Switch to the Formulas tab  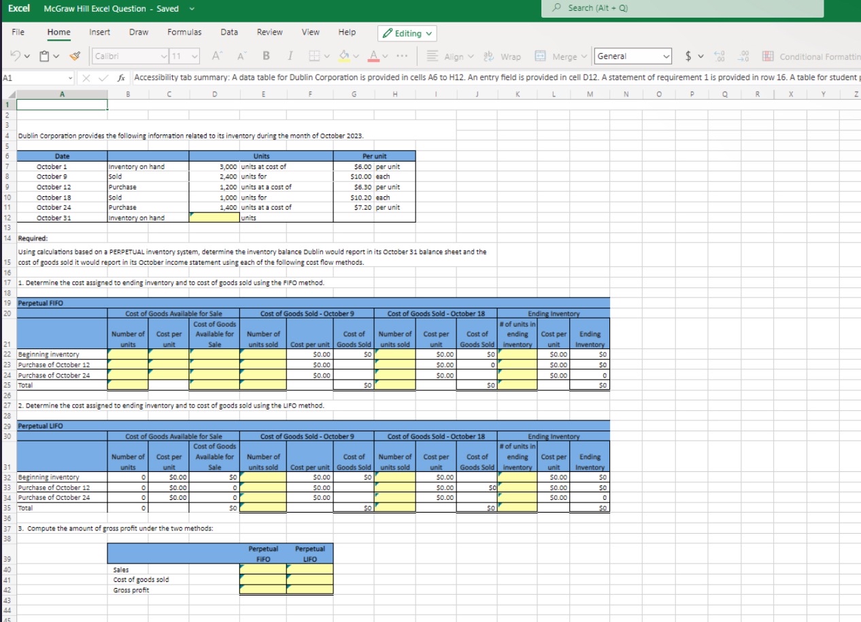pos(184,32)
